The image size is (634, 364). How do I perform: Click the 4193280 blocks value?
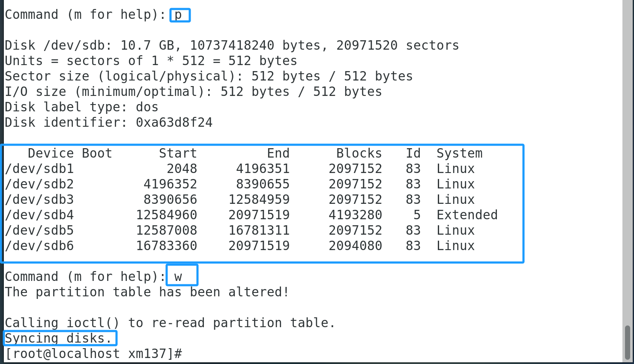coord(355,215)
